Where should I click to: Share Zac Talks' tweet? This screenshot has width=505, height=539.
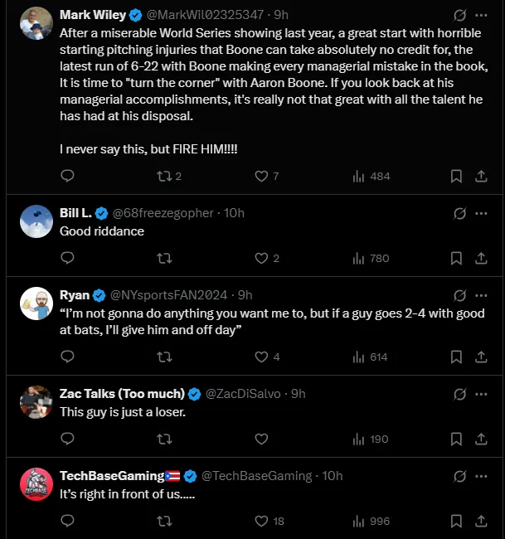481,439
